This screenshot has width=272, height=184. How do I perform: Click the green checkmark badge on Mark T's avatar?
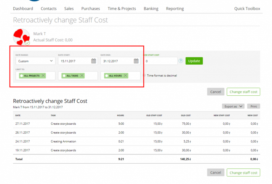pos(27,43)
